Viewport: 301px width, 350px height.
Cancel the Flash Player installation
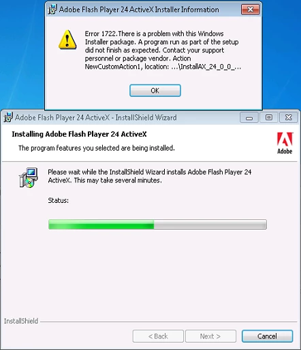267,336
